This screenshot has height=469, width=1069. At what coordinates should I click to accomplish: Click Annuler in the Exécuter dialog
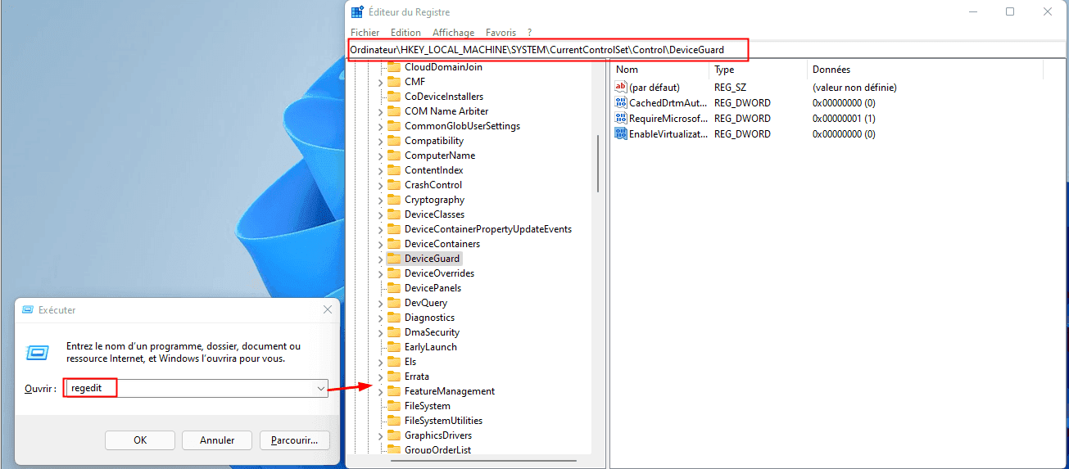(217, 440)
